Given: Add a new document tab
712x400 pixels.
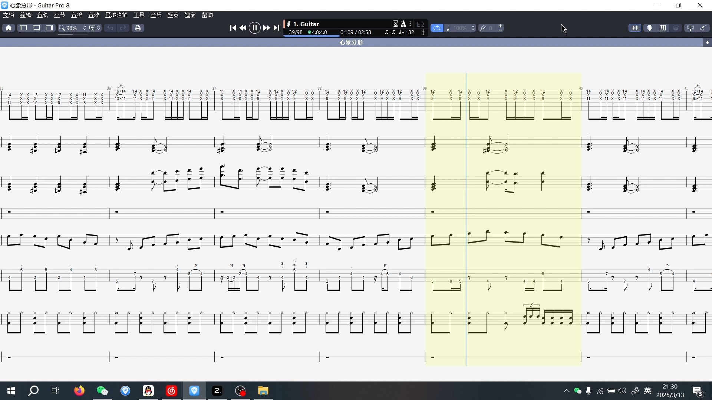Looking at the screenshot, I should click(x=708, y=42).
